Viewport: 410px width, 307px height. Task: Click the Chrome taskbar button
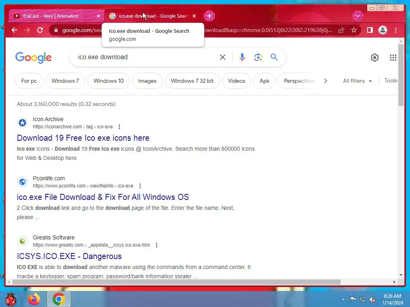[x=58, y=299]
